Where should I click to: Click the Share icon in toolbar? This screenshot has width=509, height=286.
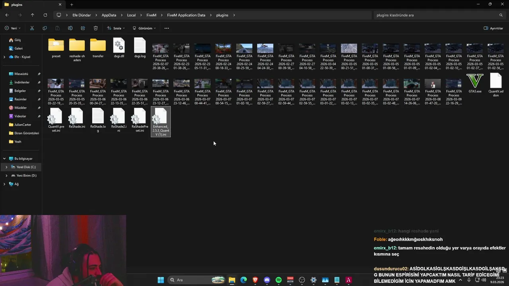click(83, 28)
